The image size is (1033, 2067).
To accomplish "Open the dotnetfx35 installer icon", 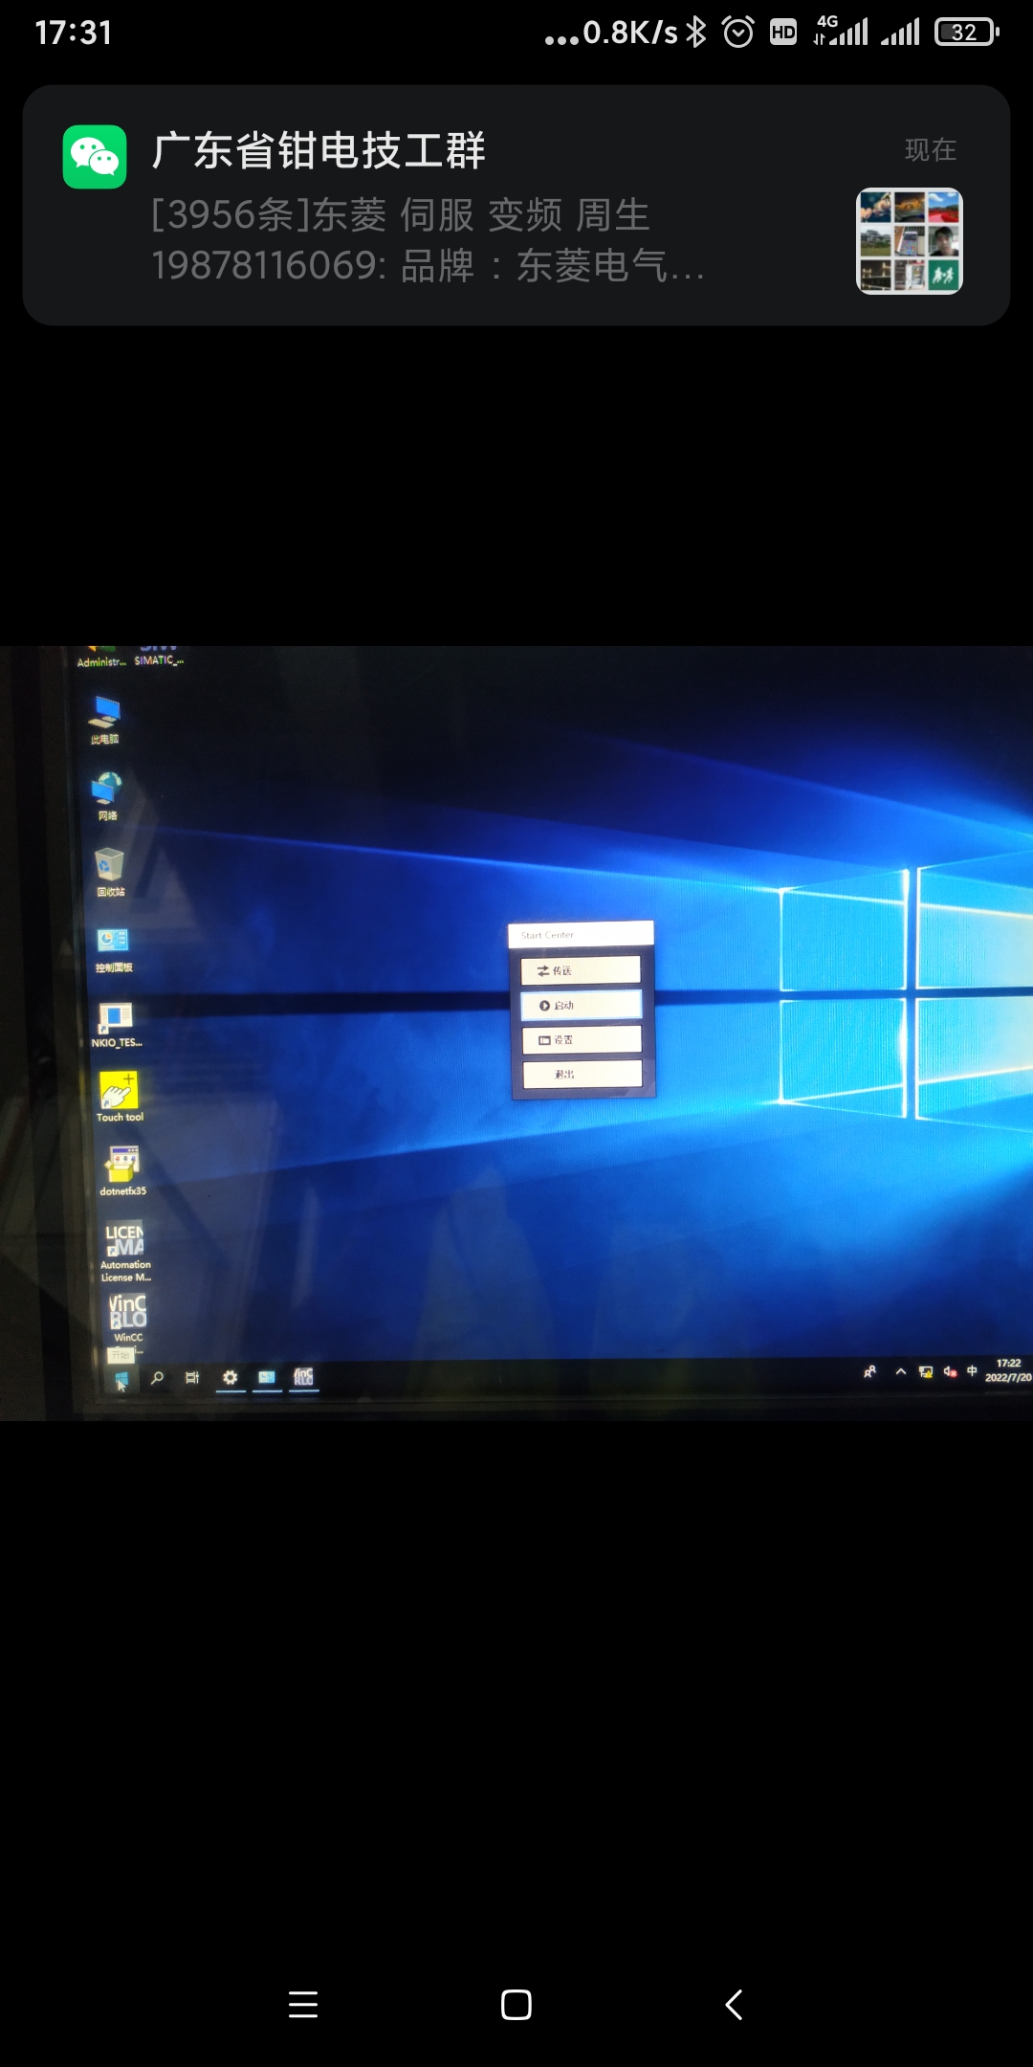I will coord(122,1168).
